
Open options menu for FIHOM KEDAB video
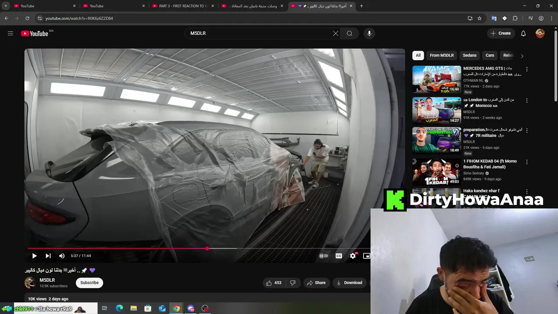point(527,162)
